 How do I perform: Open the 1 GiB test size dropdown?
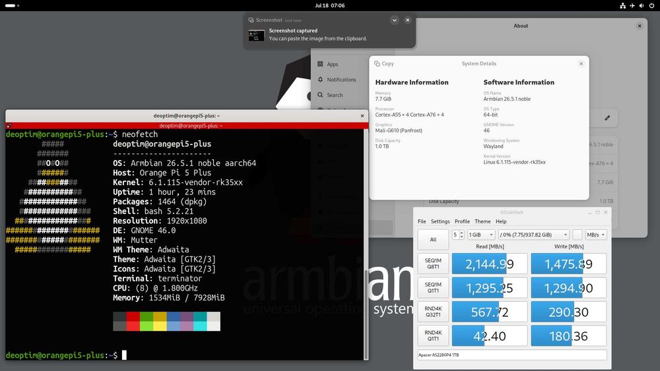click(480, 235)
